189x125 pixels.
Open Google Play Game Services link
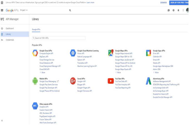click(x=49, y=85)
